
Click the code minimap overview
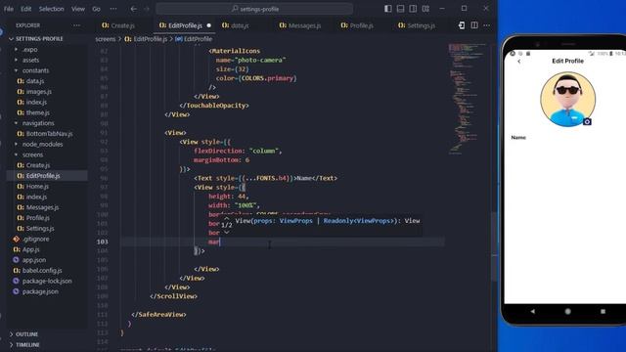pyautogui.click(x=467, y=98)
